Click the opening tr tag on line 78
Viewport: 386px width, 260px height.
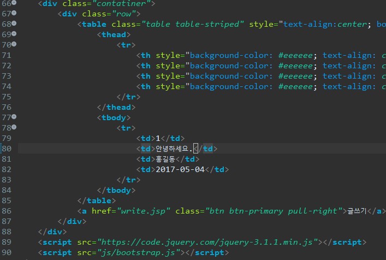[x=126, y=128]
